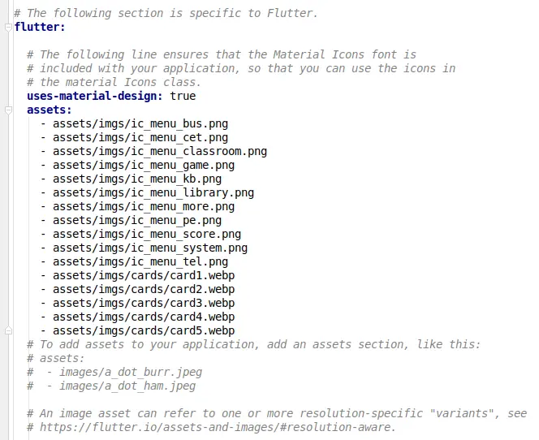Image resolution: width=539 pixels, height=440 pixels.
Task: Click commented images/a_dot_burr.jpeg line
Action: [x=114, y=372]
